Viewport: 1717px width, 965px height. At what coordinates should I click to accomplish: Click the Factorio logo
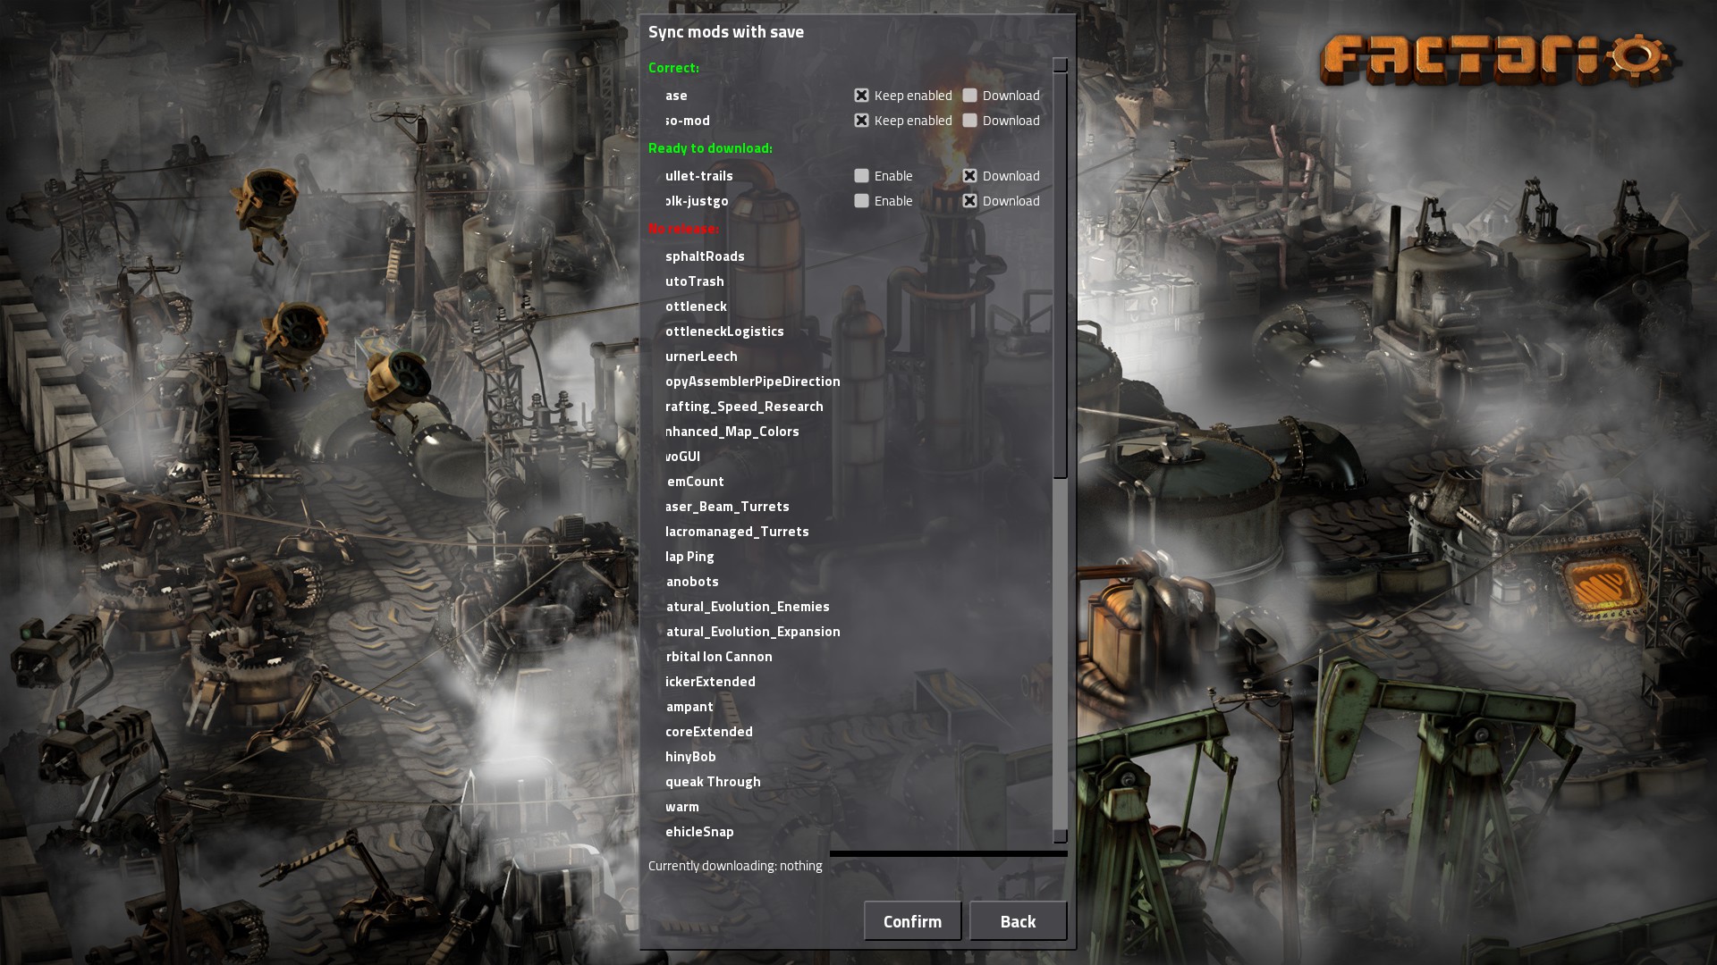click(1500, 59)
